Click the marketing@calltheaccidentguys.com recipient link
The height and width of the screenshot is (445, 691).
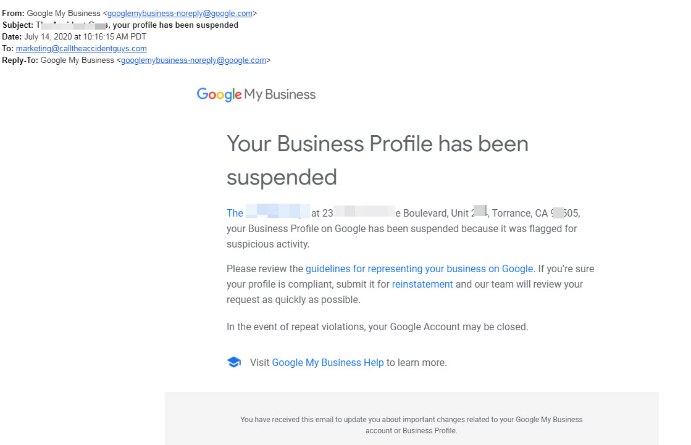pos(82,49)
